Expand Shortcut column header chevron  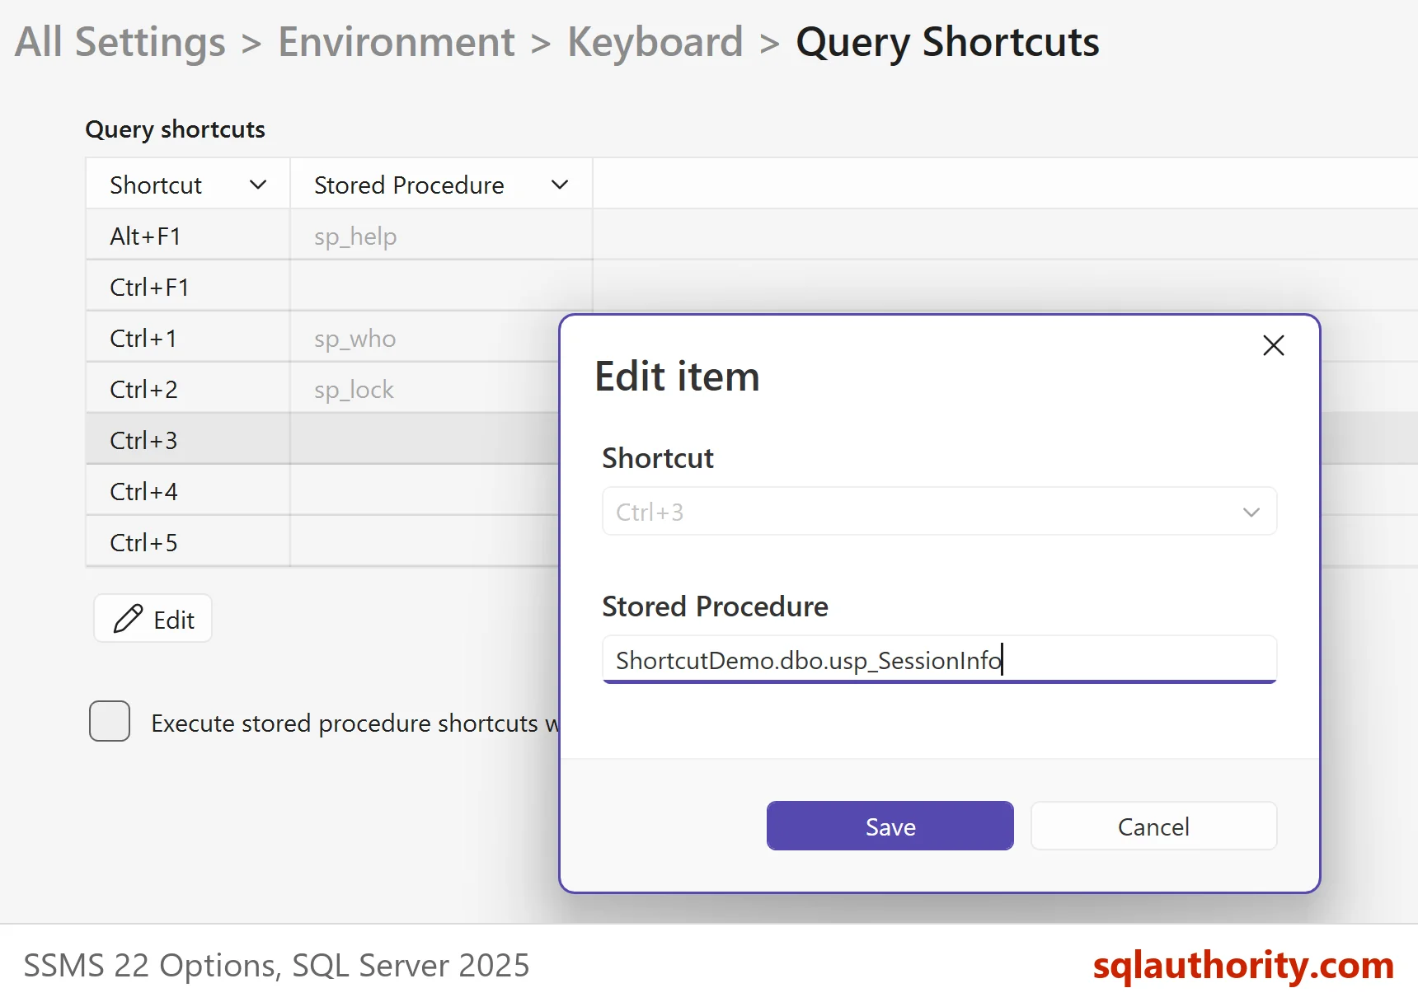coord(258,185)
